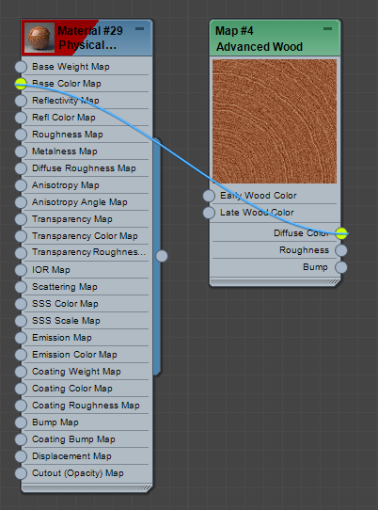
Task: Click the Bump Map input socket
Action: click(x=21, y=422)
